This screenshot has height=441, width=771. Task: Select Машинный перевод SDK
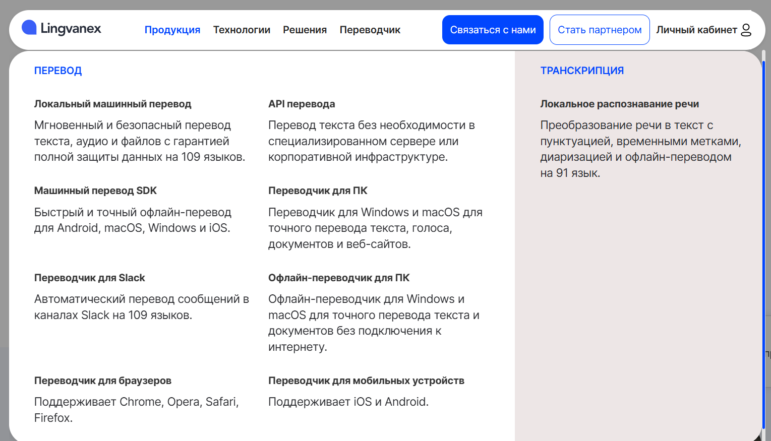95,191
